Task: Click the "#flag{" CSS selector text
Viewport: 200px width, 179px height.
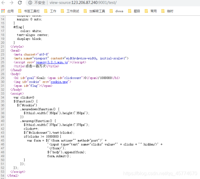Action: click(19, 27)
